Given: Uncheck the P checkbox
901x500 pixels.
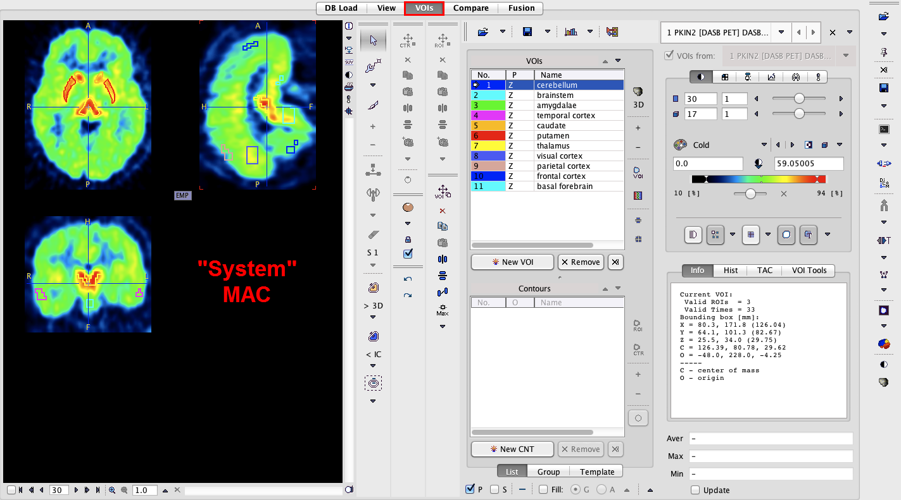Looking at the screenshot, I should pyautogui.click(x=470, y=489).
